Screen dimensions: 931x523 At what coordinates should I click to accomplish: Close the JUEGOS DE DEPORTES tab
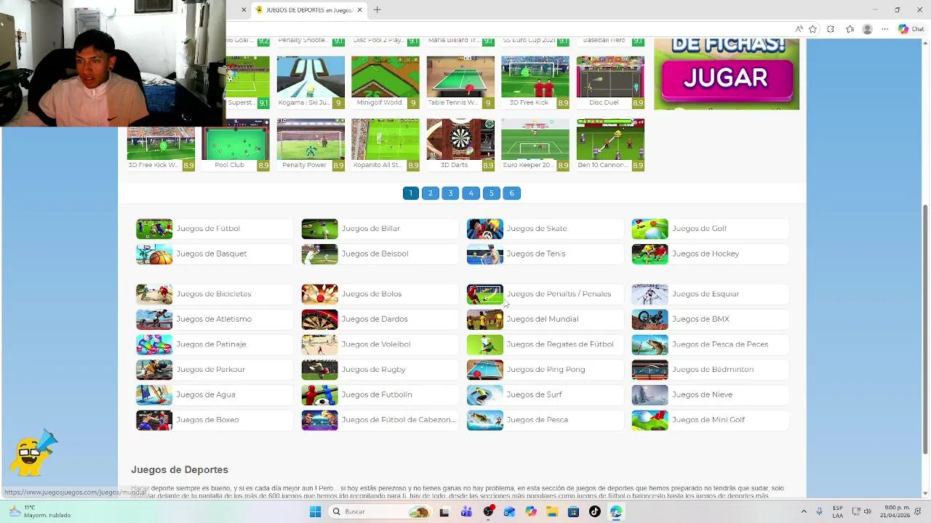tap(359, 10)
